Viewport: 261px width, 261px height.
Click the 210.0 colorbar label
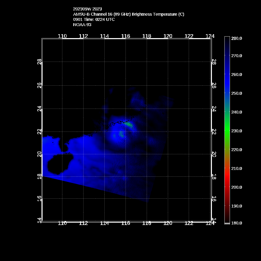coord(236,169)
